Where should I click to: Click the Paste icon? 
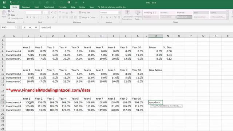point(4,13)
